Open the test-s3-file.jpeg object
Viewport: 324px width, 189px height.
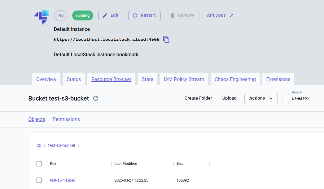63,180
